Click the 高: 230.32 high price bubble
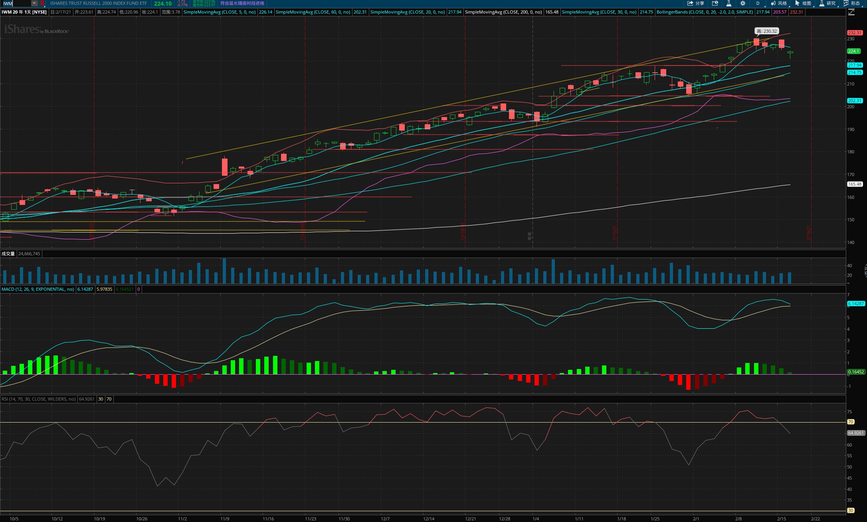 767,31
